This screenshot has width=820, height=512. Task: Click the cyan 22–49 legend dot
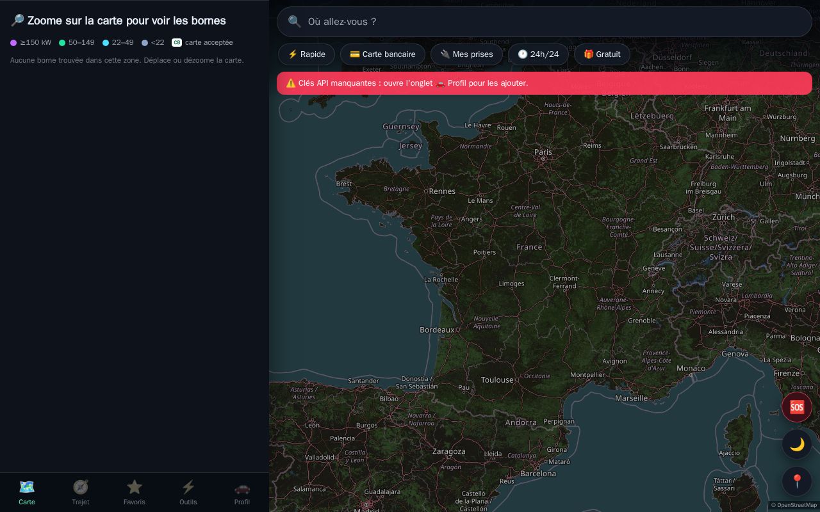click(x=106, y=43)
